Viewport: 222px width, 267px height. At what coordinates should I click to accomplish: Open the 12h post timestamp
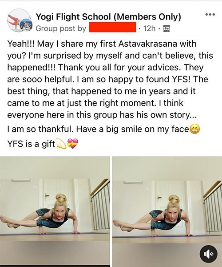pos(149,28)
